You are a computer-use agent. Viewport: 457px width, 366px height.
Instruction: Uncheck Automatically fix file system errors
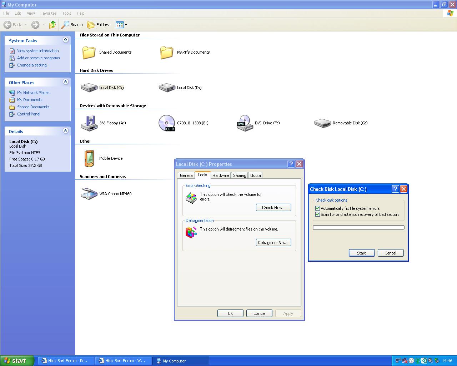click(x=317, y=208)
